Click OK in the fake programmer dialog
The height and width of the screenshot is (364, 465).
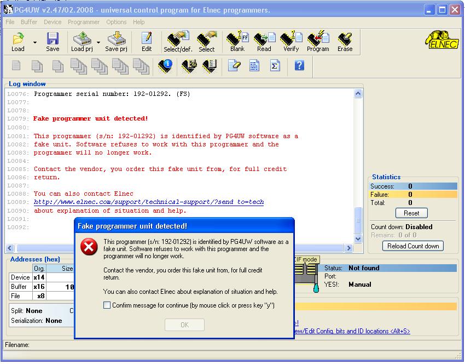point(184,325)
